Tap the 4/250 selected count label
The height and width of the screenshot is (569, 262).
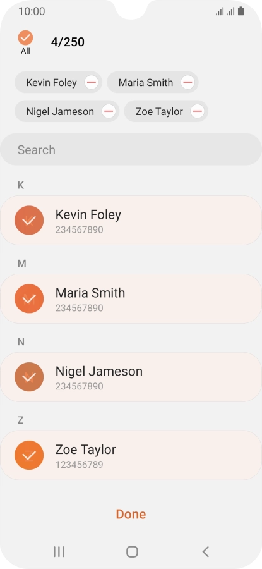(x=68, y=42)
